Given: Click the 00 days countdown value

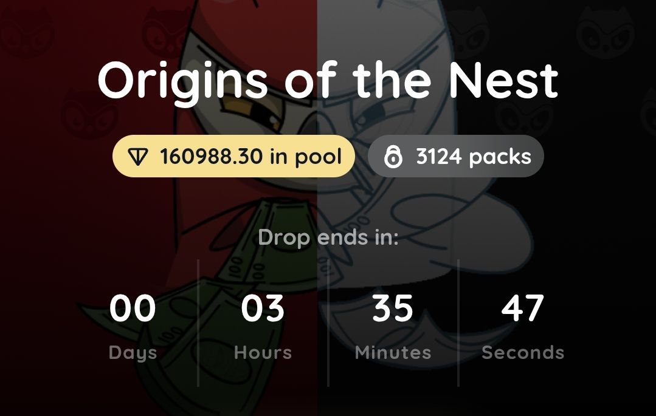Looking at the screenshot, I should (133, 308).
